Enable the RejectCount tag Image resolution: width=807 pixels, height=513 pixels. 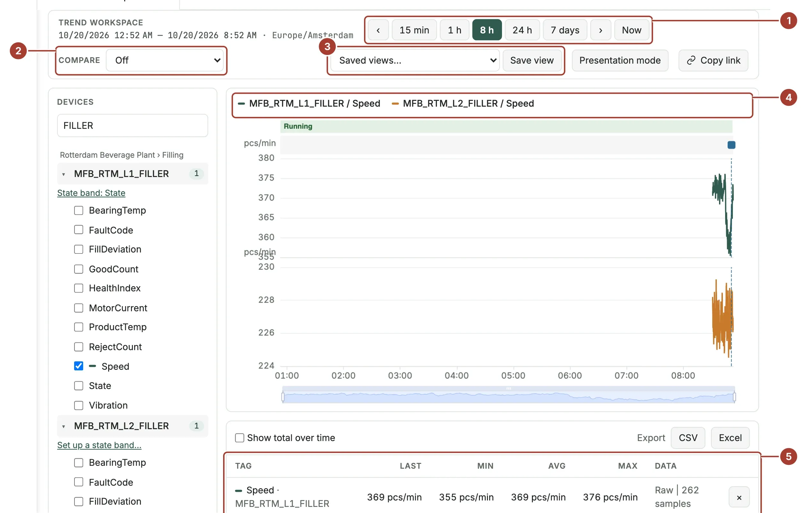click(x=78, y=347)
